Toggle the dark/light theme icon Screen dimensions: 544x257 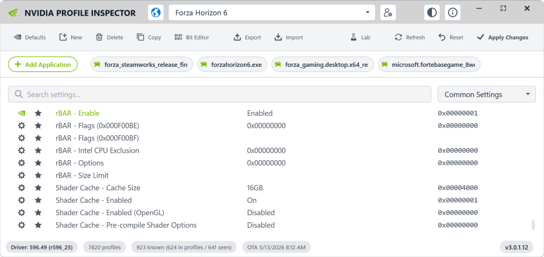coord(432,13)
